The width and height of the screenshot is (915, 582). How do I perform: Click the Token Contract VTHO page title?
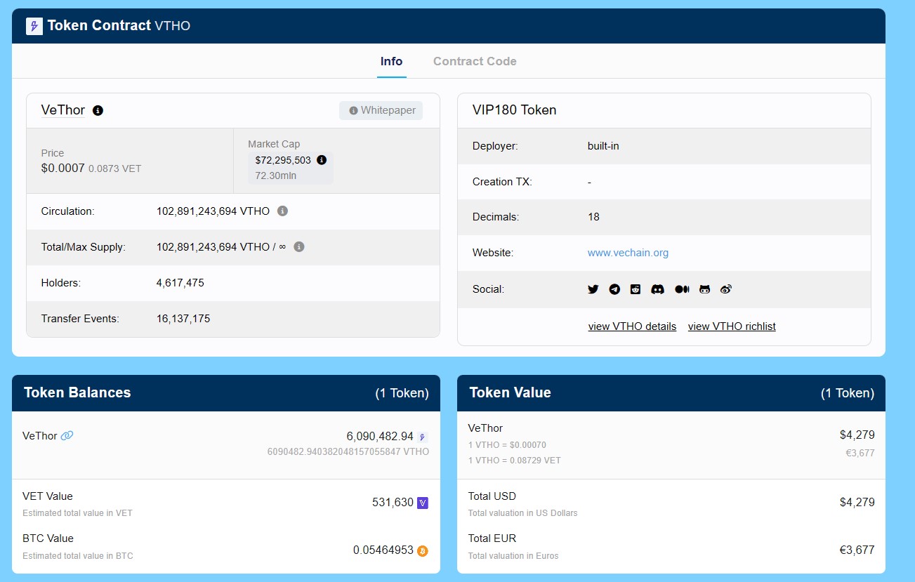point(119,26)
